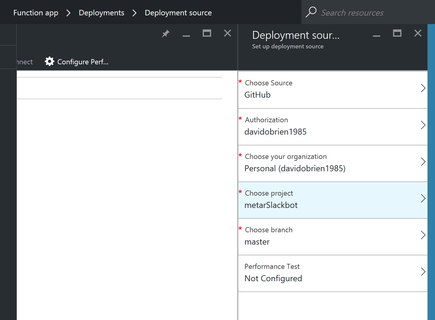Click the Performance Test label
The image size is (435, 320).
point(272,267)
